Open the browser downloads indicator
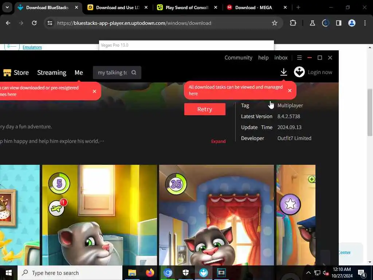 (325, 23)
